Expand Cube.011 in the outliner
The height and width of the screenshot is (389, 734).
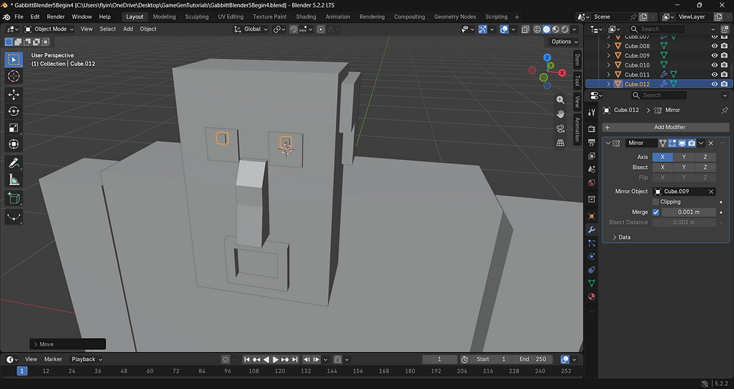coord(608,74)
